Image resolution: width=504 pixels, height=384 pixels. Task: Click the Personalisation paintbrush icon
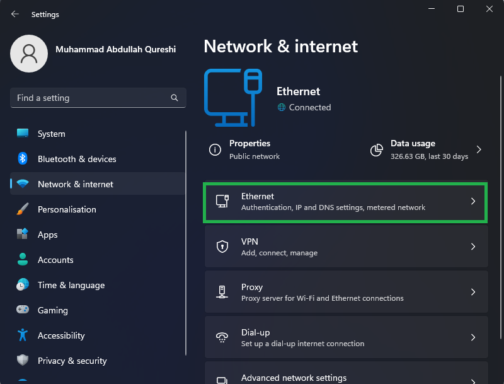click(x=23, y=209)
